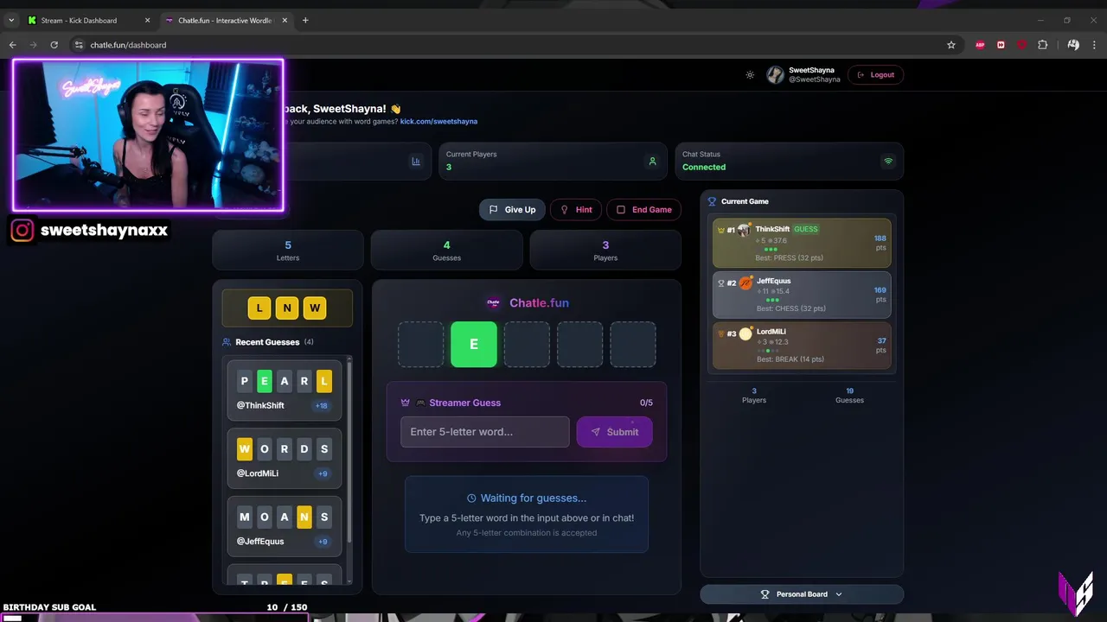This screenshot has height=622, width=1107.
Task: Click the yellow N letter tile
Action: (287, 308)
